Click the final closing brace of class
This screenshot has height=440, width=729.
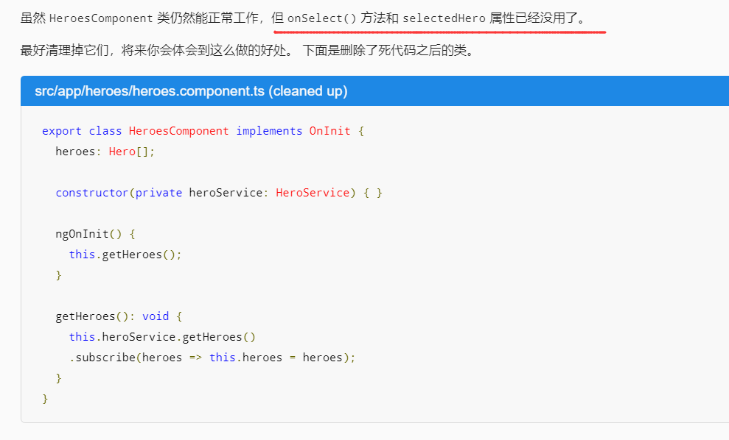click(46, 399)
